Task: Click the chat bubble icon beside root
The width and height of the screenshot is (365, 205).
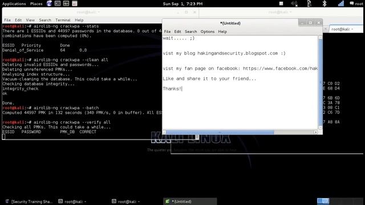Action: point(352,3)
